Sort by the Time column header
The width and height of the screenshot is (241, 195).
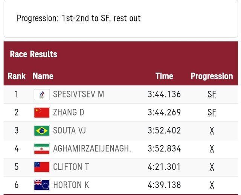[164, 76]
